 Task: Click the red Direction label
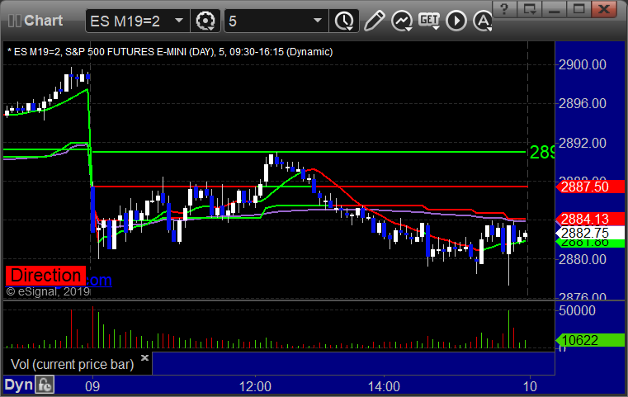click(x=45, y=276)
